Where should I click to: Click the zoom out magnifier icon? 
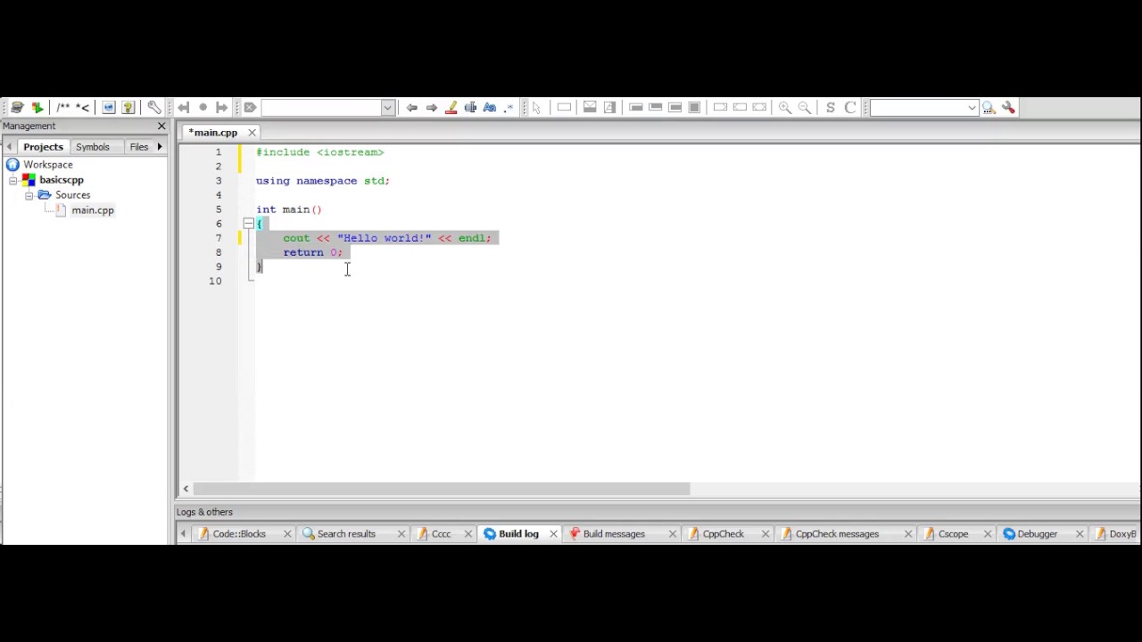click(x=805, y=107)
